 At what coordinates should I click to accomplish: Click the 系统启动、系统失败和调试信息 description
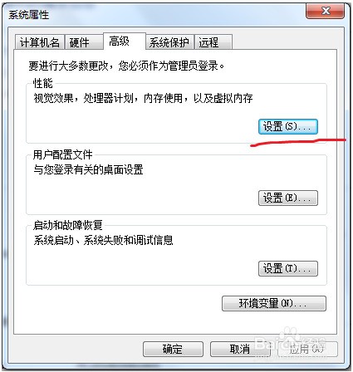[103, 240]
